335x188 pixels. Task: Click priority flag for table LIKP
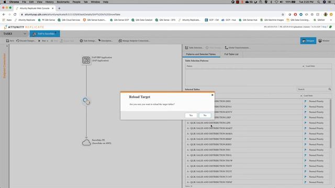[x=306, y=118]
